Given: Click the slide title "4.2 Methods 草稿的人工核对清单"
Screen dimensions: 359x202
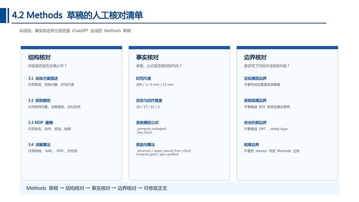Looking at the screenshot, I should [x=78, y=15].
